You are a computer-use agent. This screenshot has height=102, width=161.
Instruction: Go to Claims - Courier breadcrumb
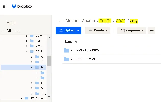(80, 21)
